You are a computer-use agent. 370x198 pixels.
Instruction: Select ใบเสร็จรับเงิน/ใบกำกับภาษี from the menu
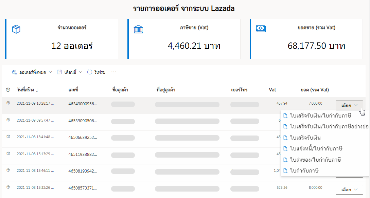click(x=318, y=116)
